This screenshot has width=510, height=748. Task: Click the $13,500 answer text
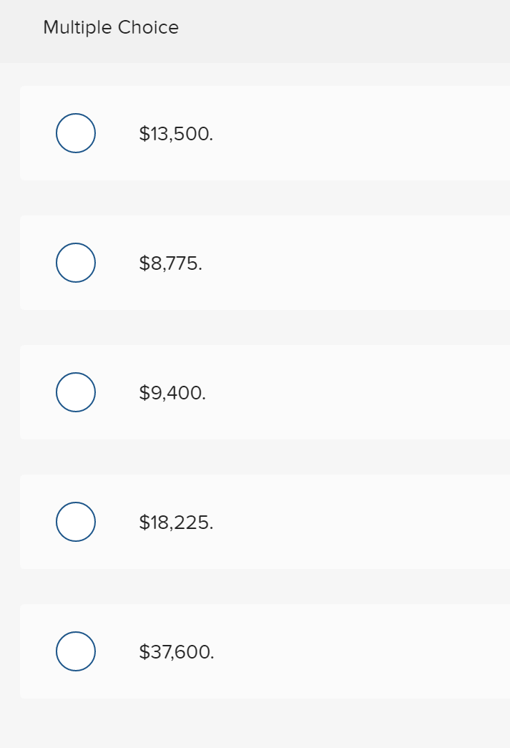[x=176, y=133]
